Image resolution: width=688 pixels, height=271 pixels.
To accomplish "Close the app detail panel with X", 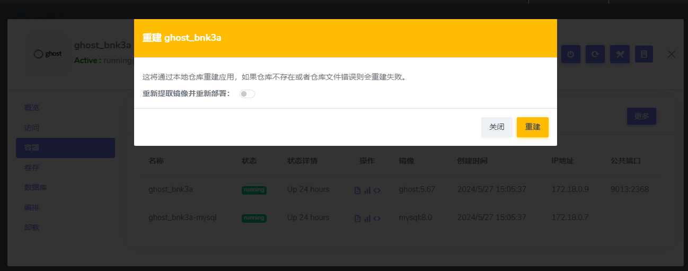I will (x=672, y=54).
